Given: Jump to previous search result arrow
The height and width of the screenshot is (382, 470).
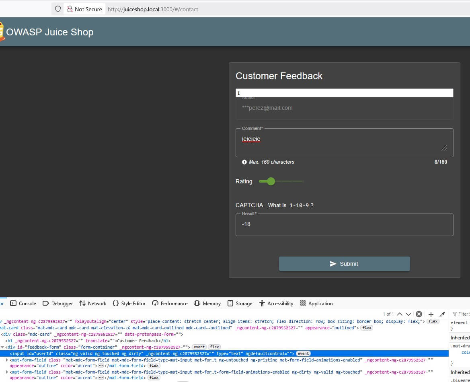Looking at the screenshot, I should [x=400, y=314].
